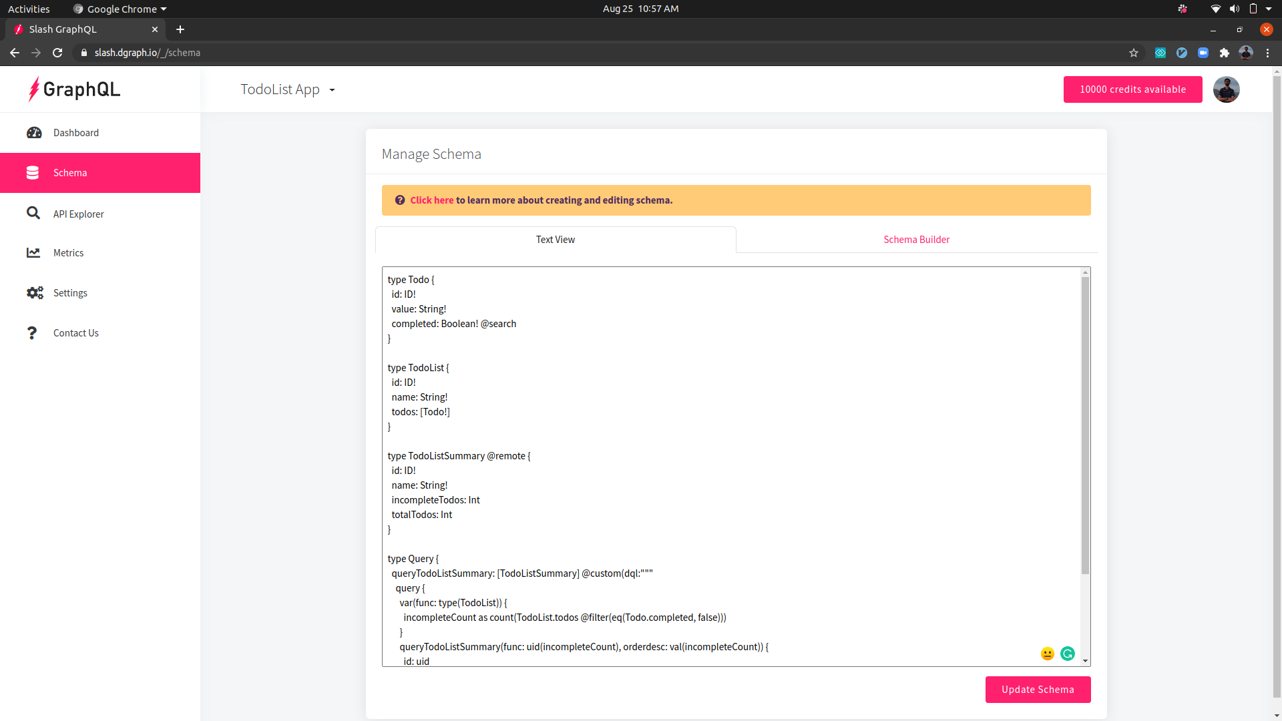Open the system menu arrow
Image resolution: width=1282 pixels, height=721 pixels.
[x=1269, y=9]
